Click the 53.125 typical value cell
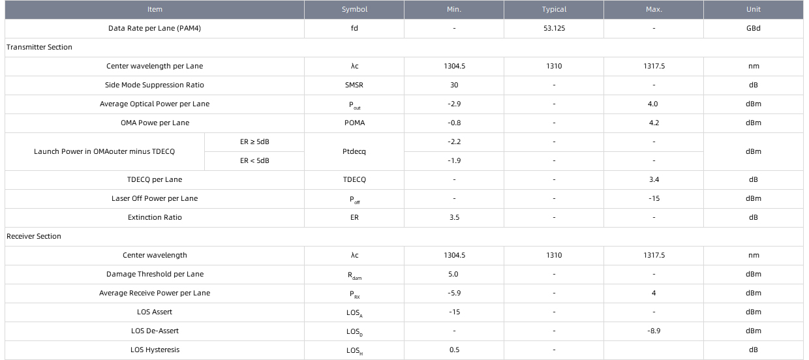This screenshot has height=360, width=809. click(x=554, y=29)
